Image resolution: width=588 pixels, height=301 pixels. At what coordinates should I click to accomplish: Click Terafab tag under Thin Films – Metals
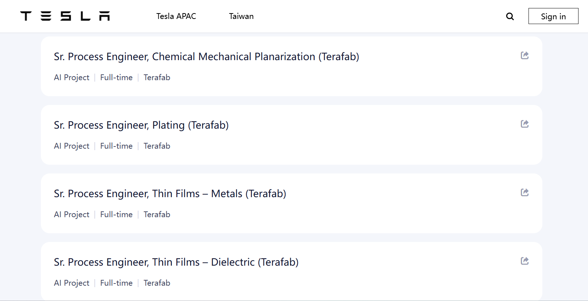pyautogui.click(x=157, y=215)
